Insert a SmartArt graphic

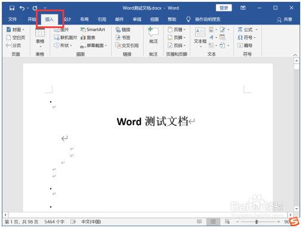pos(93,29)
